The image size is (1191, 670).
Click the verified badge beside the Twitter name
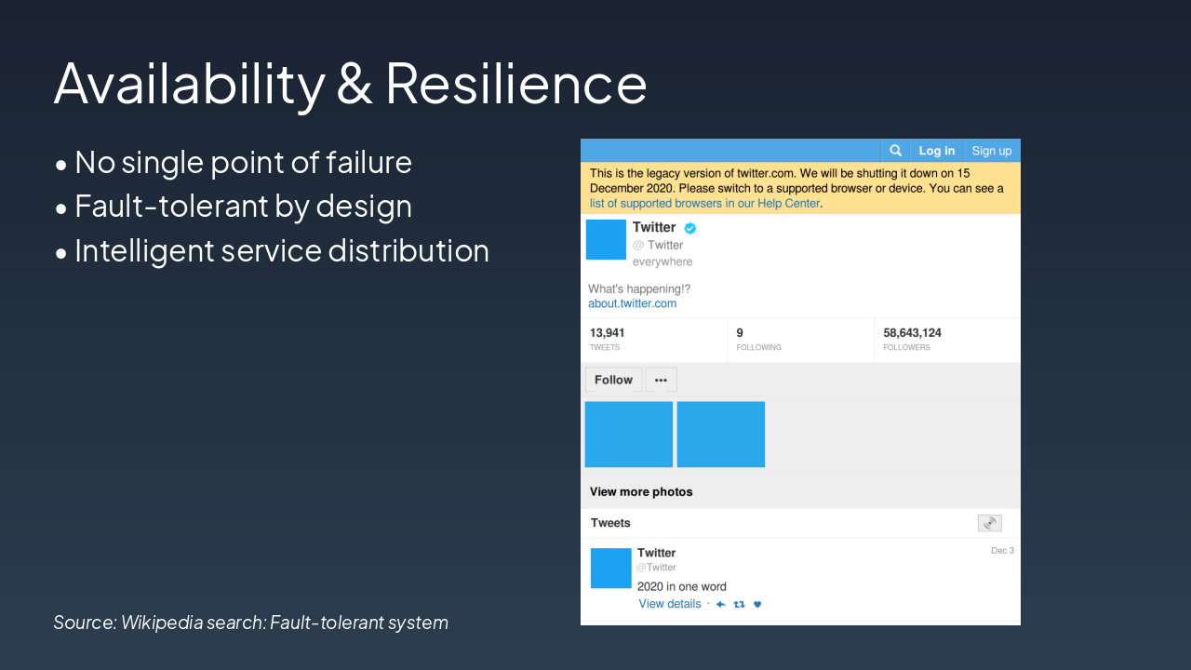[x=689, y=227]
